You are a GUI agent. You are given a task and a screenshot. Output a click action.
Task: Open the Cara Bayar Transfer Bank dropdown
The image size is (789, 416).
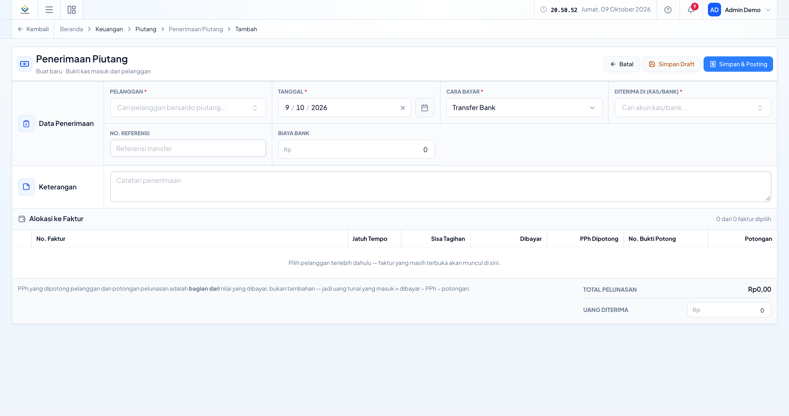524,108
